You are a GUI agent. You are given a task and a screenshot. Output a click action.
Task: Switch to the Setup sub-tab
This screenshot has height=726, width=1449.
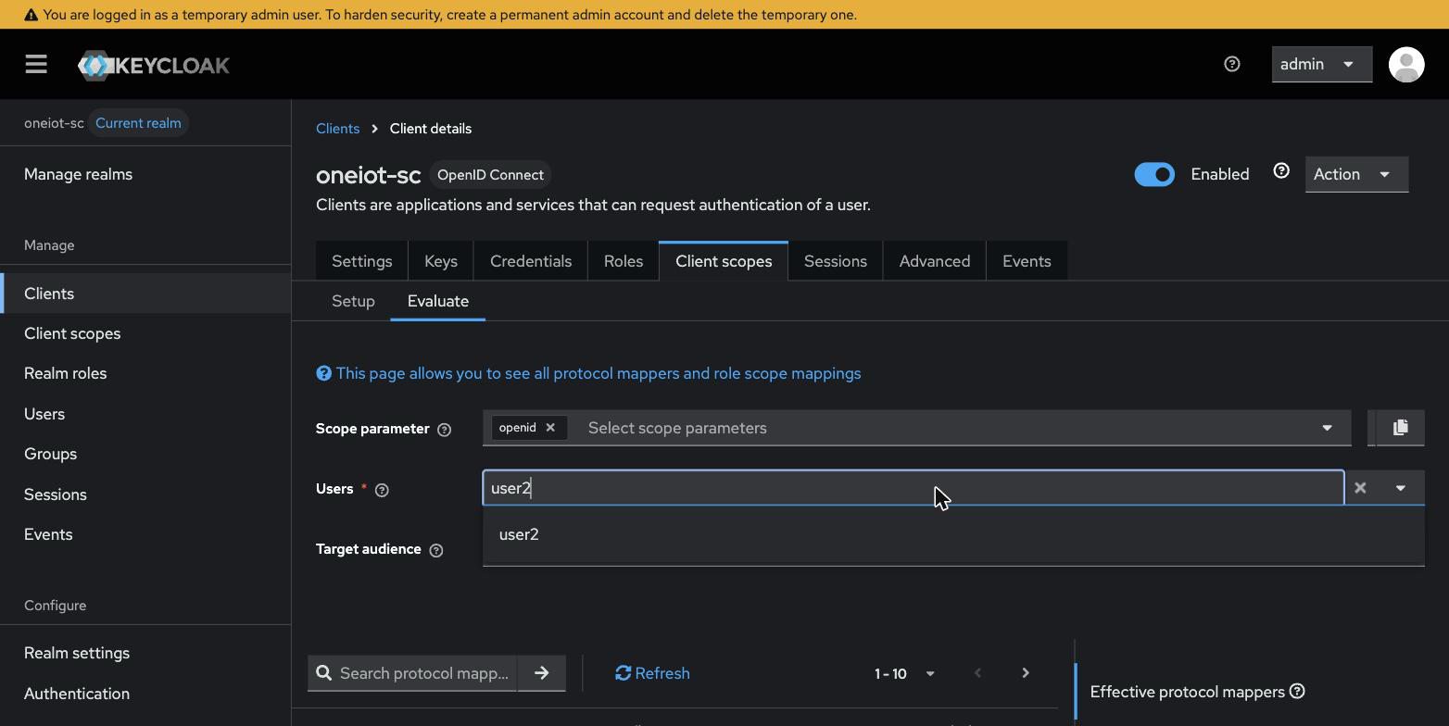(353, 301)
